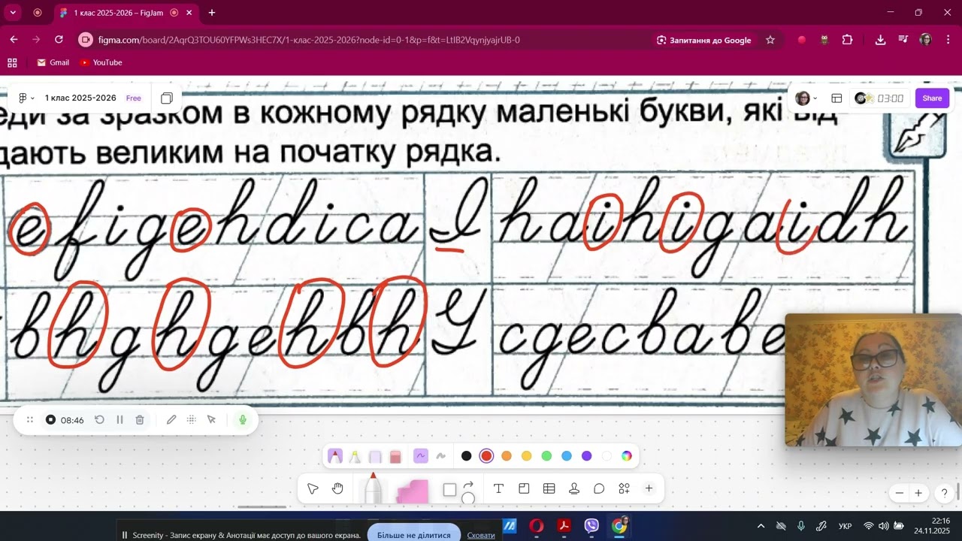Select the cursor move tool
The image size is (962, 541).
[313, 489]
